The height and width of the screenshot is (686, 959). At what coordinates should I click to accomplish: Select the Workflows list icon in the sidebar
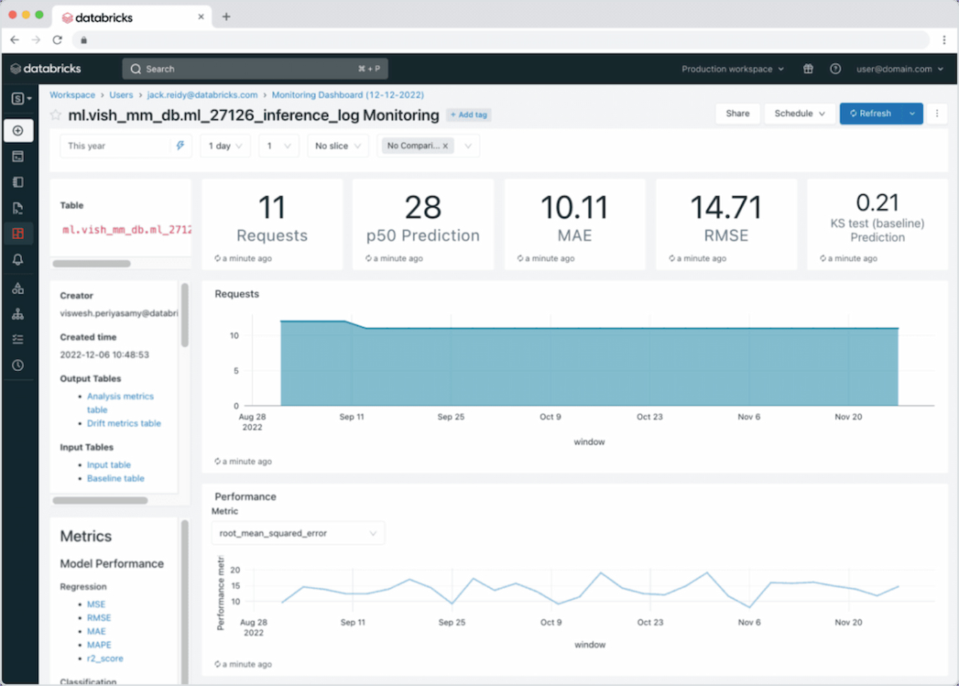[x=19, y=339]
